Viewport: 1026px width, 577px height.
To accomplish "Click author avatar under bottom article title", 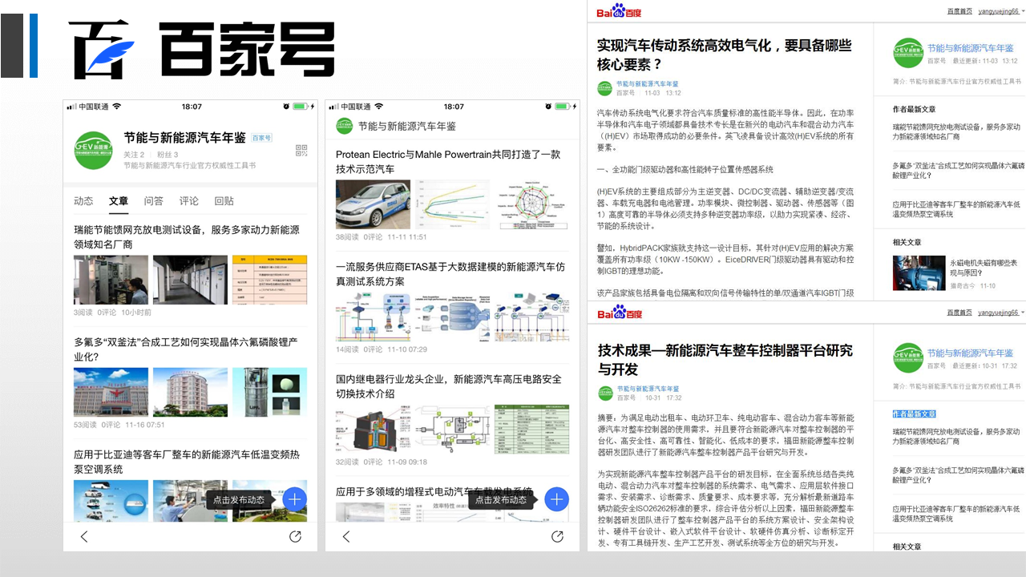I will click(x=604, y=393).
